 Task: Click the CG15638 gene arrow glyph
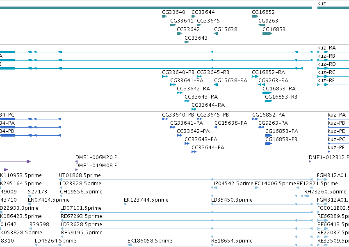point(216,34)
